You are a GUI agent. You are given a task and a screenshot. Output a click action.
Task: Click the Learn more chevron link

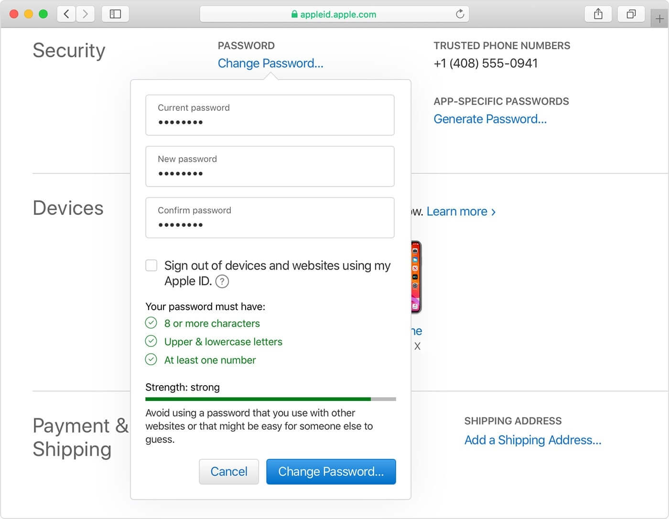click(461, 212)
